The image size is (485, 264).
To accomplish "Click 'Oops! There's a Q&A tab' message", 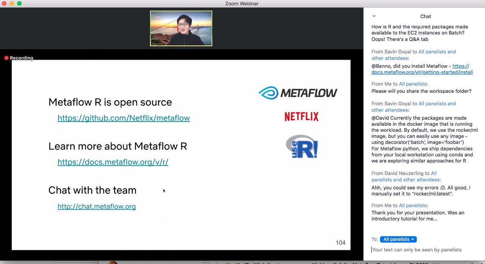I will [x=401, y=39].
